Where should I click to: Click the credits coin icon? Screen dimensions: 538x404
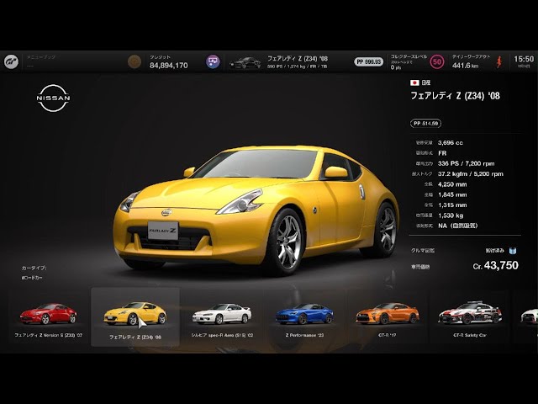click(134, 61)
